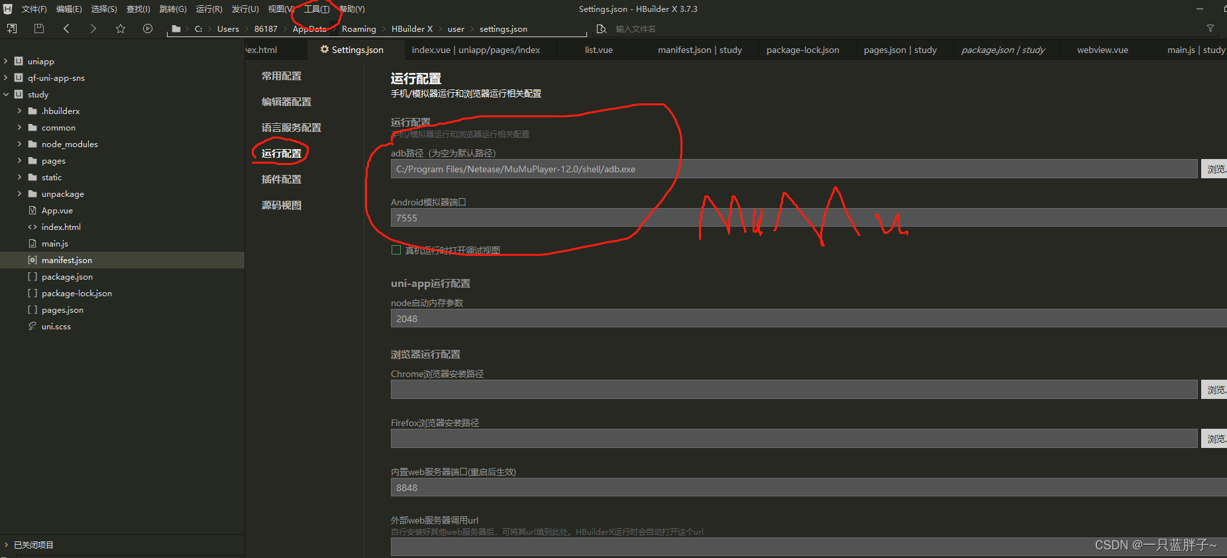Click the qf-uni-app-sns project icon
1227x558 pixels.
point(19,78)
